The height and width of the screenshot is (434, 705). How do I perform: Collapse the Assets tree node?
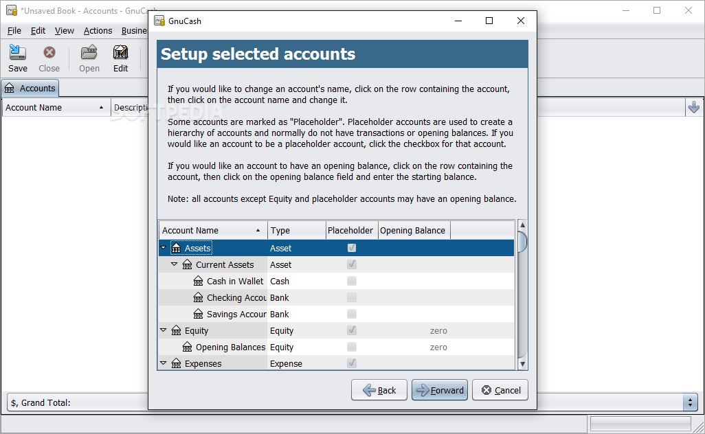click(x=164, y=247)
